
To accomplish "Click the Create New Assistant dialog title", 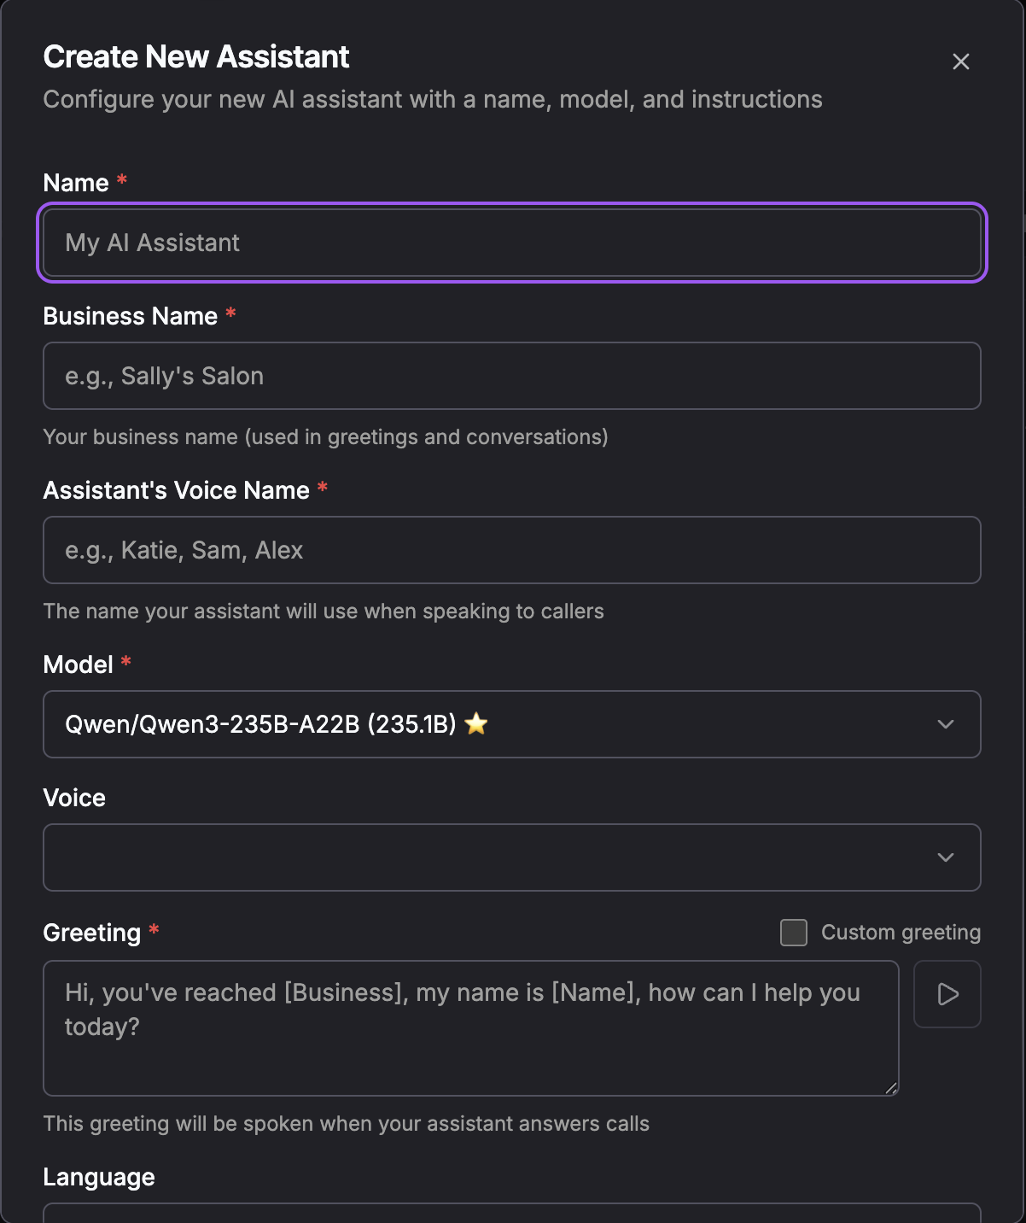I will pyautogui.click(x=196, y=56).
